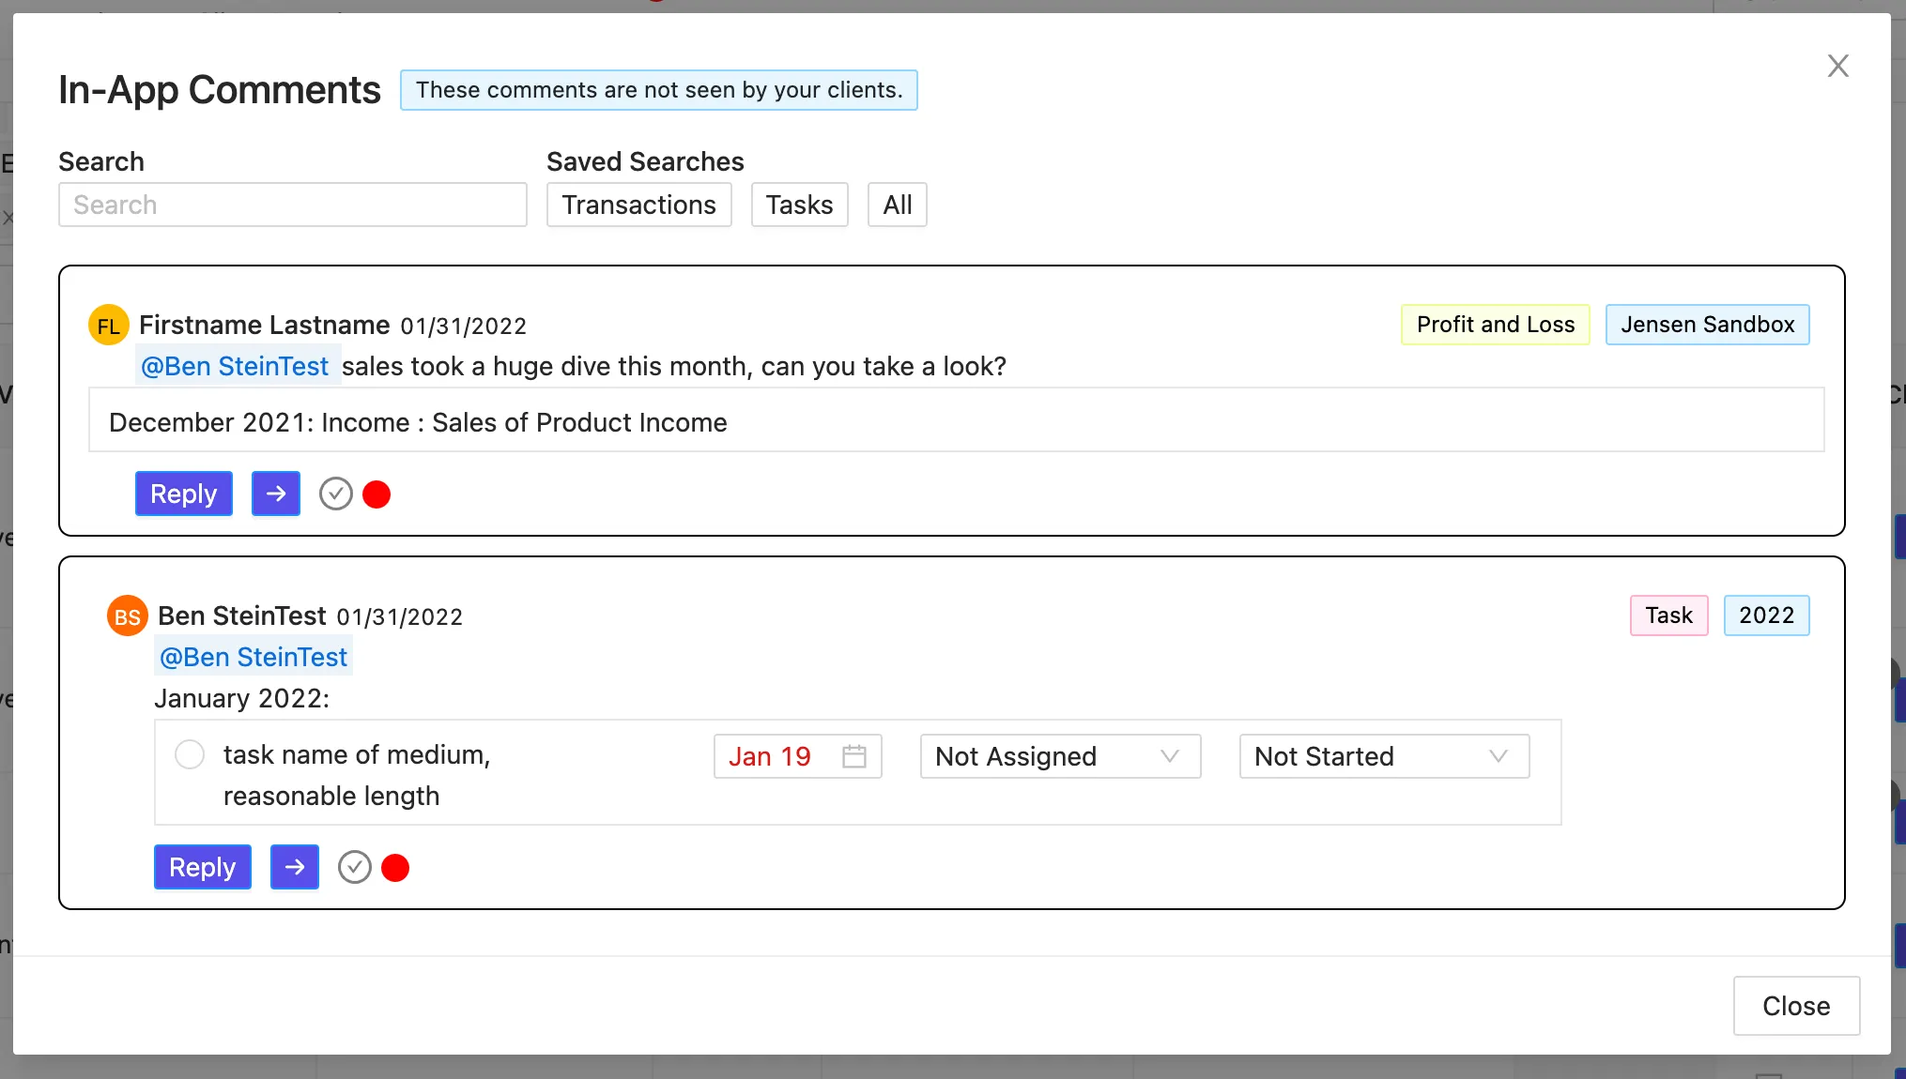Click the FL avatar for Firstname Lastname

tap(108, 326)
